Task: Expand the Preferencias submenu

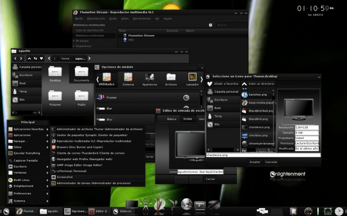Action: [x=28, y=193]
